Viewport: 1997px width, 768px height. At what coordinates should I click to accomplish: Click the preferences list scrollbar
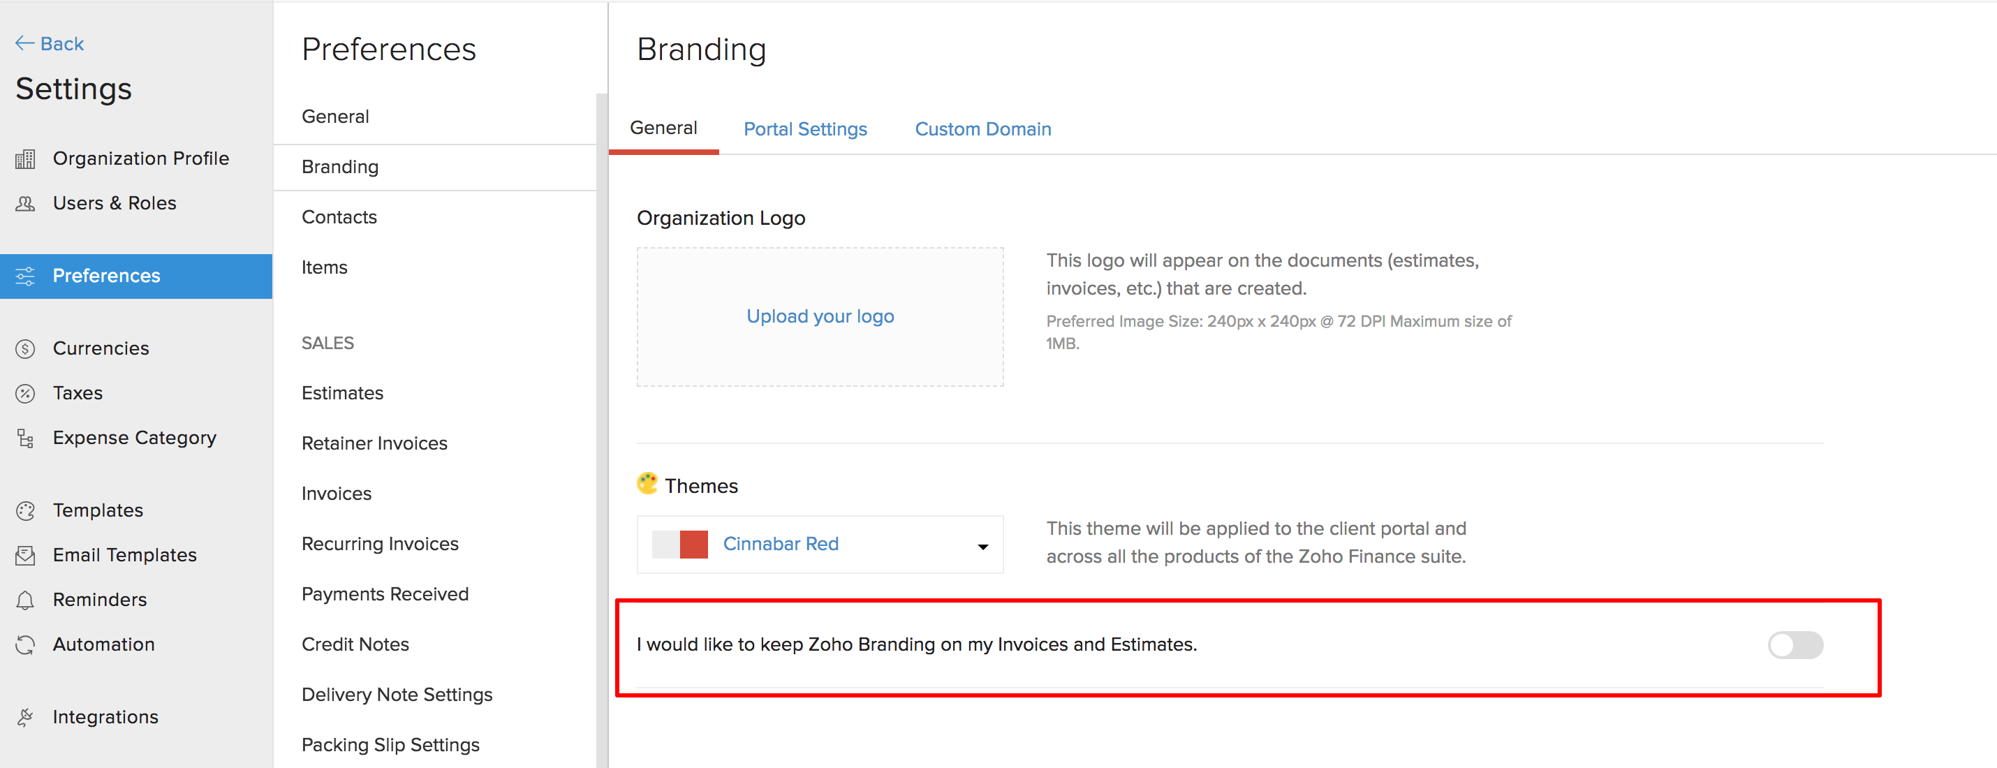click(602, 426)
